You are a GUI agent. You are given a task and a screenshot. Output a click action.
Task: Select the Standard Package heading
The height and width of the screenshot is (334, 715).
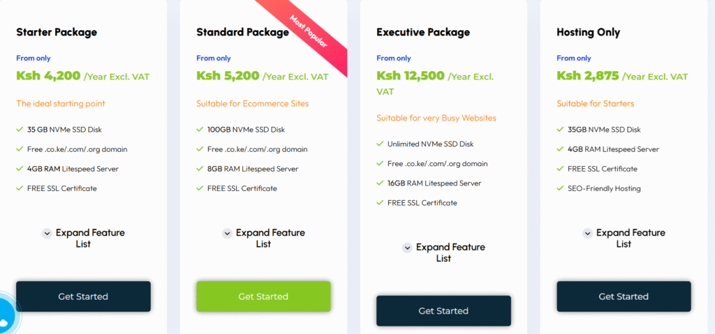(x=242, y=32)
